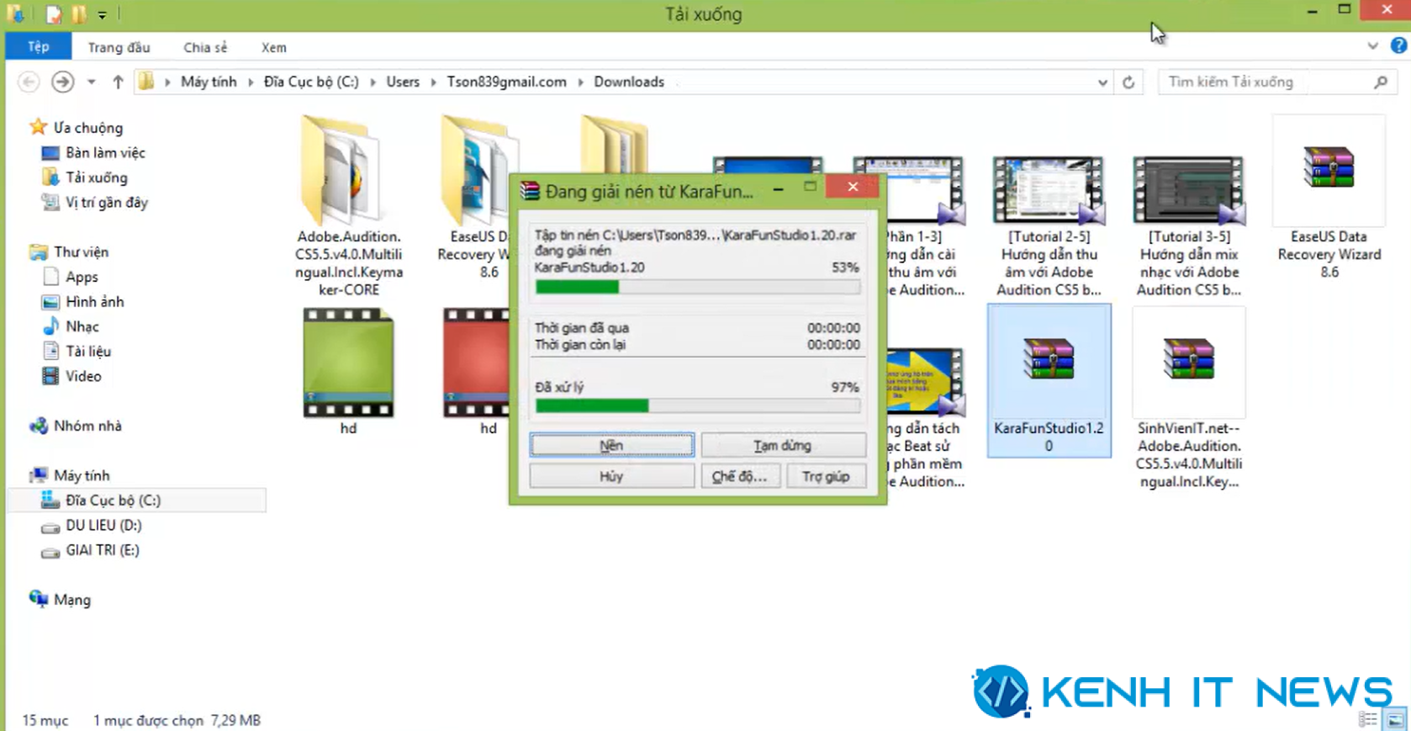The image size is (1411, 731).
Task: Open the Xem ribbon tab
Action: pos(273,47)
